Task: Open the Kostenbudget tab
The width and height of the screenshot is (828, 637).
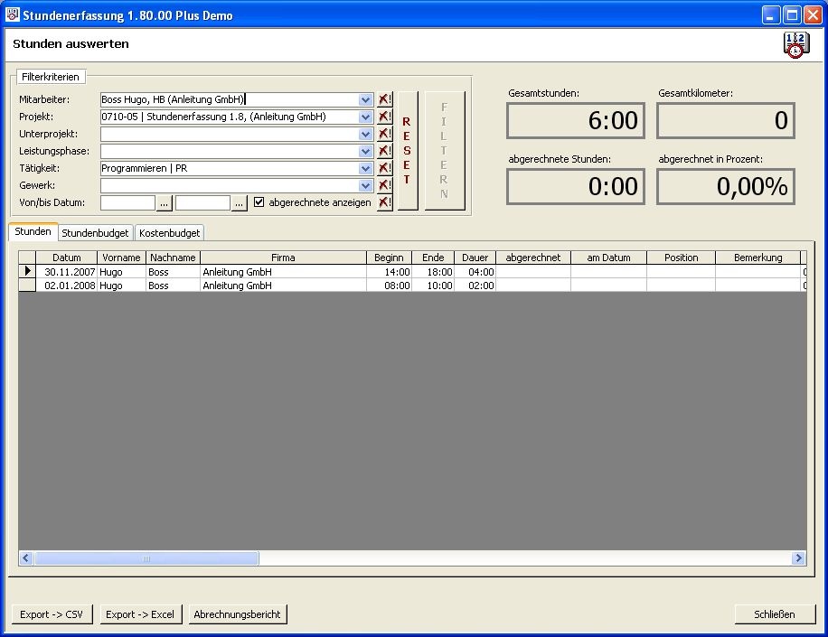Action: pos(169,233)
